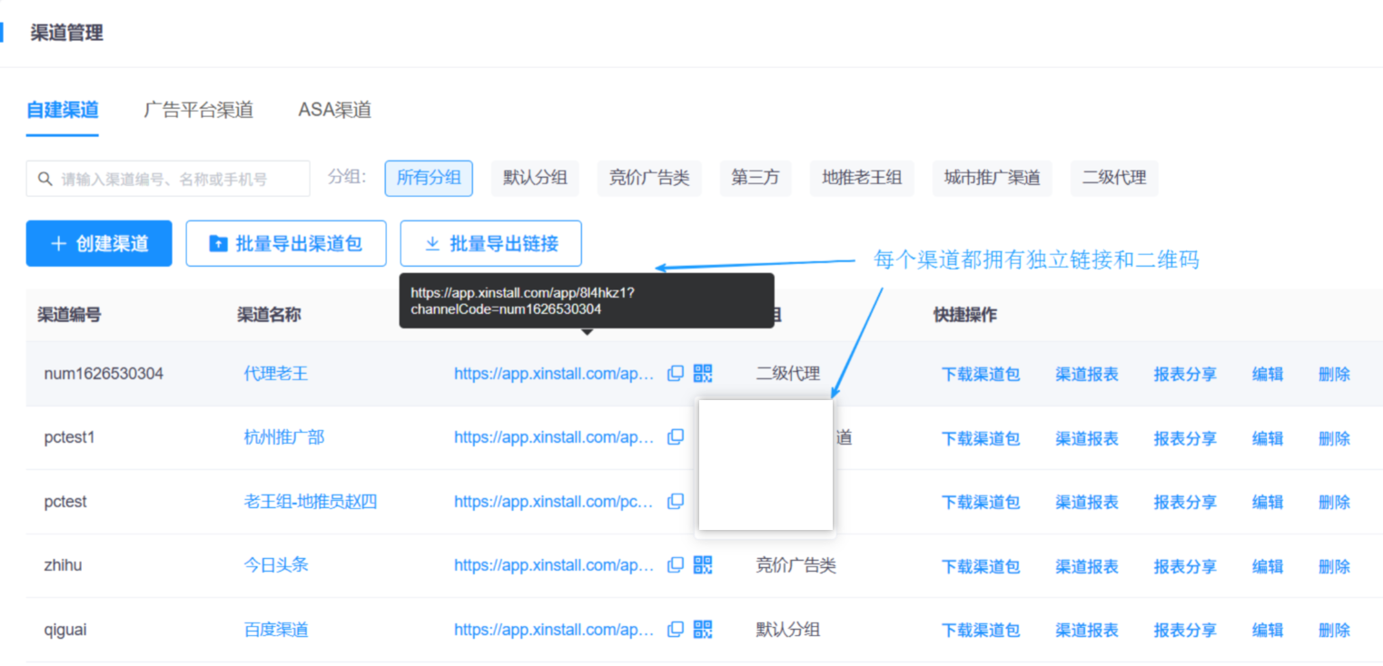The height and width of the screenshot is (666, 1383).
Task: Open the link URL in qiguai row
Action: [554, 629]
